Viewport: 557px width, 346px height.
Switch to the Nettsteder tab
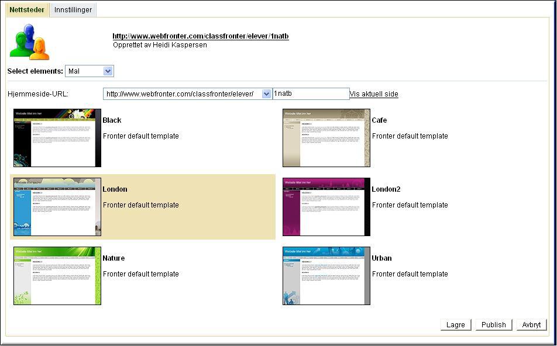27,9
